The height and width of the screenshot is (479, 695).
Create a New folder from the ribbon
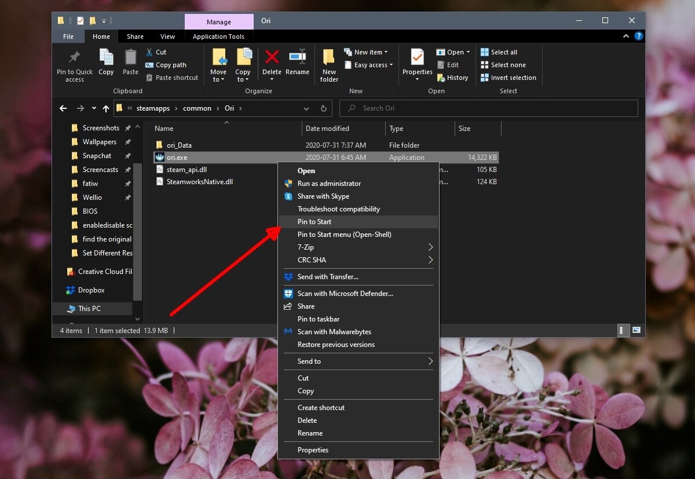pos(328,64)
